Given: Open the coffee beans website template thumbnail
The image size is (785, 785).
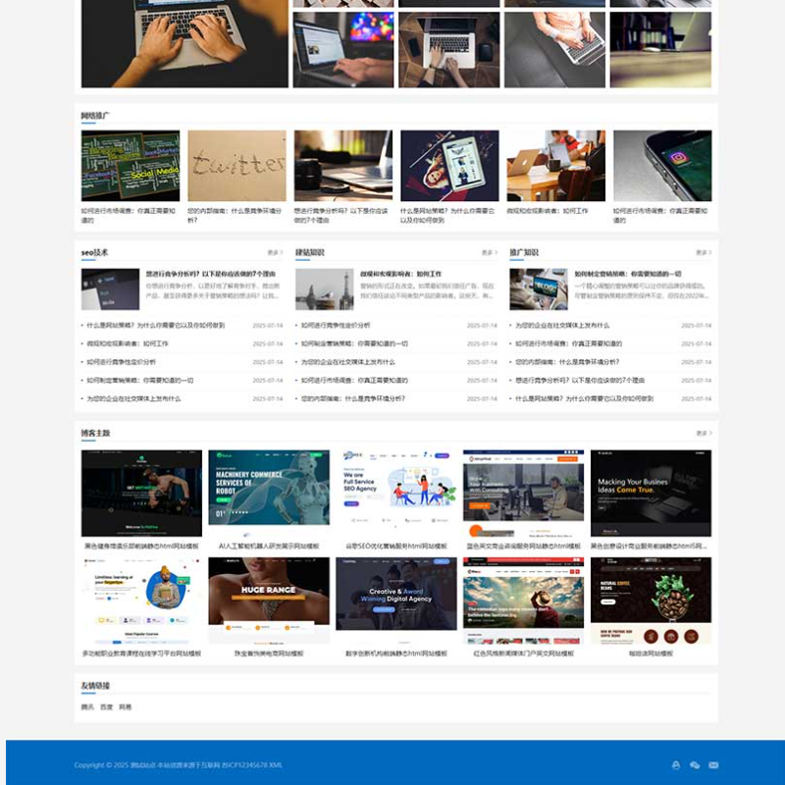Looking at the screenshot, I should (x=651, y=600).
